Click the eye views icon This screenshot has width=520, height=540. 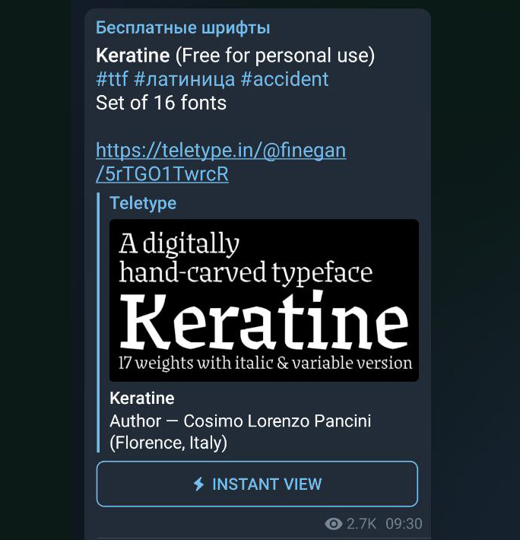click(334, 524)
